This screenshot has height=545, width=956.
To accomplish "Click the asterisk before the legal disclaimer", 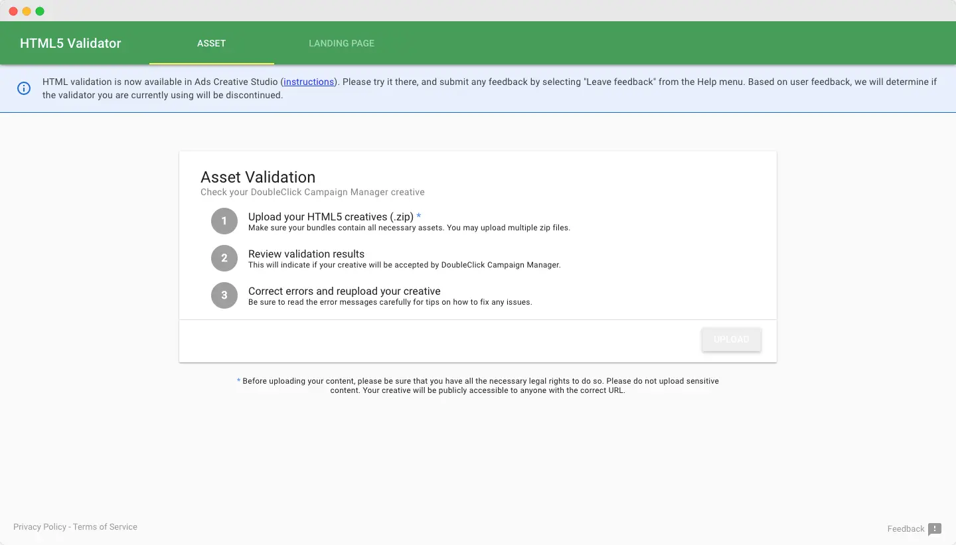I will point(238,380).
